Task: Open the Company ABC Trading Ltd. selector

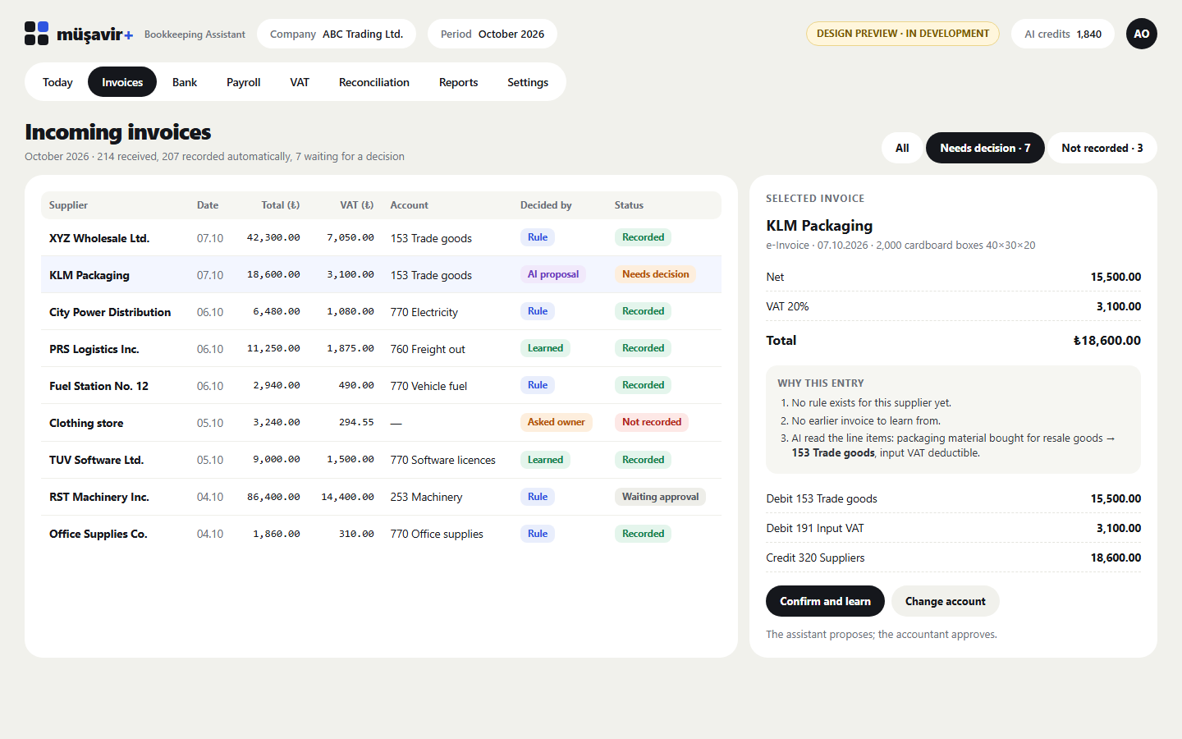Action: coord(337,34)
